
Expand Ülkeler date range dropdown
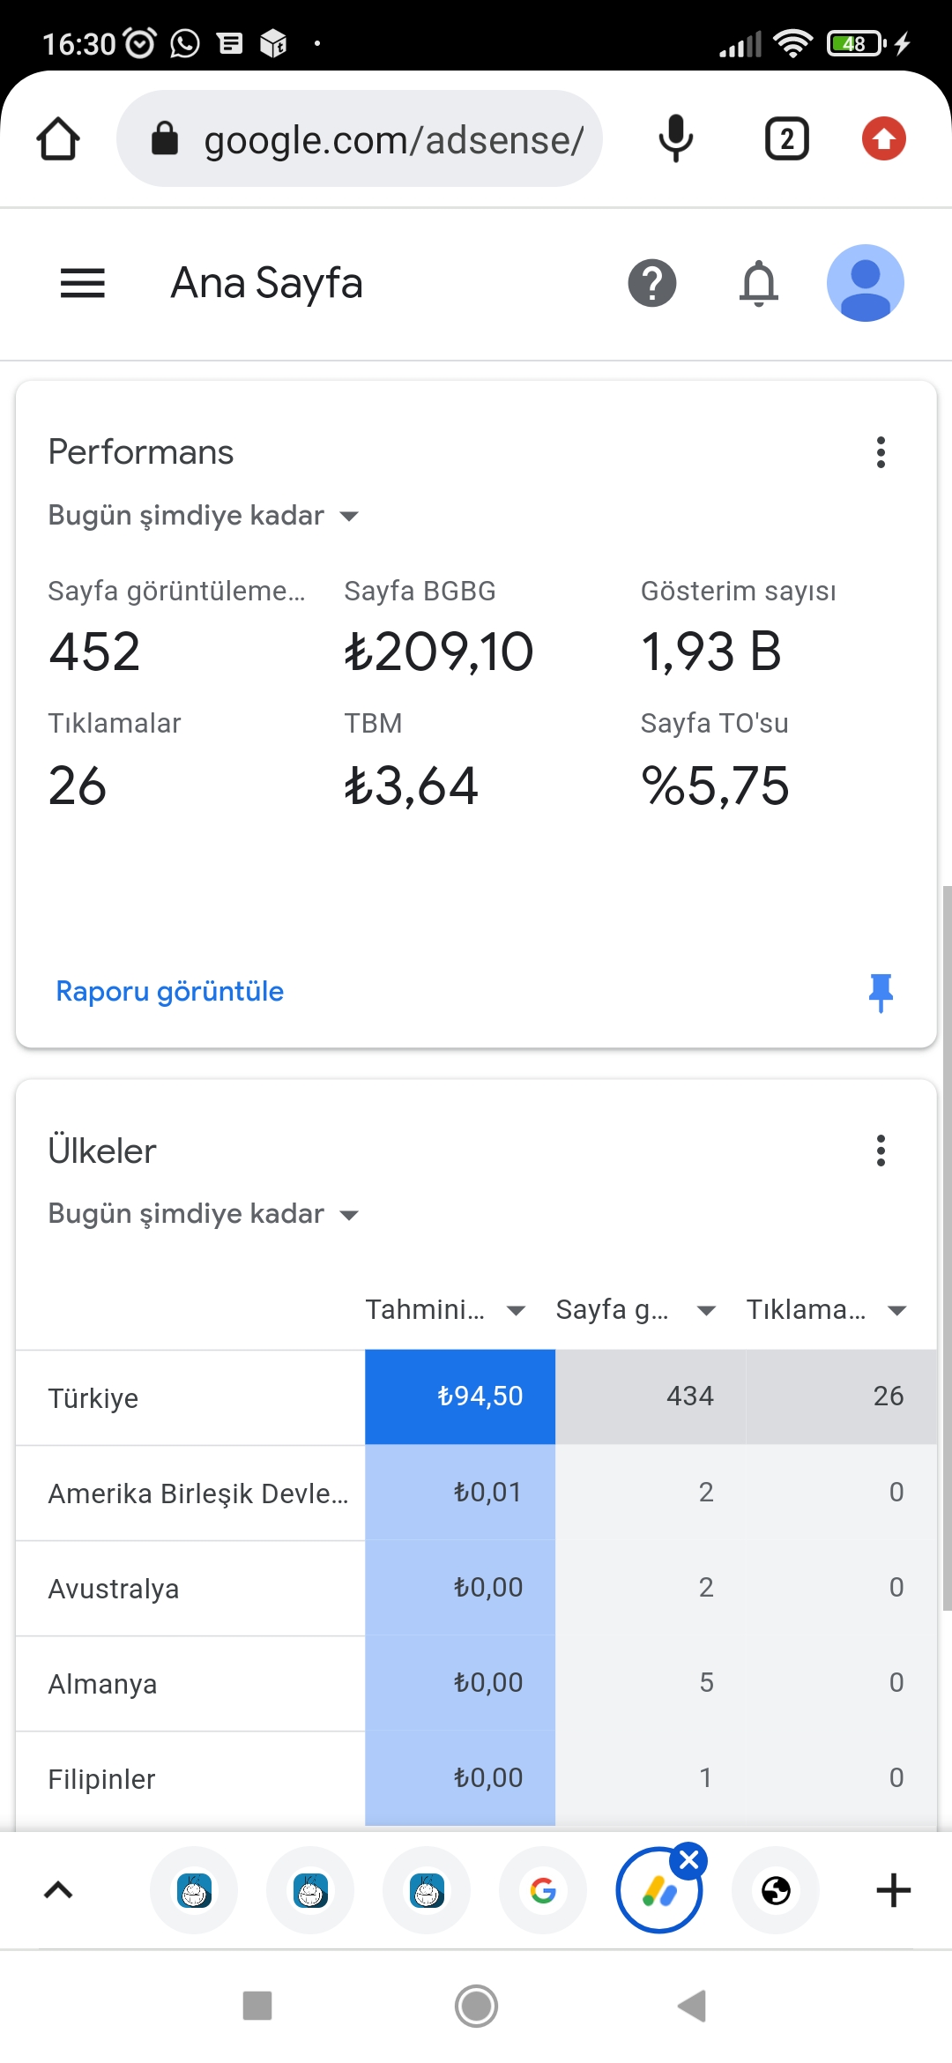point(204,1214)
